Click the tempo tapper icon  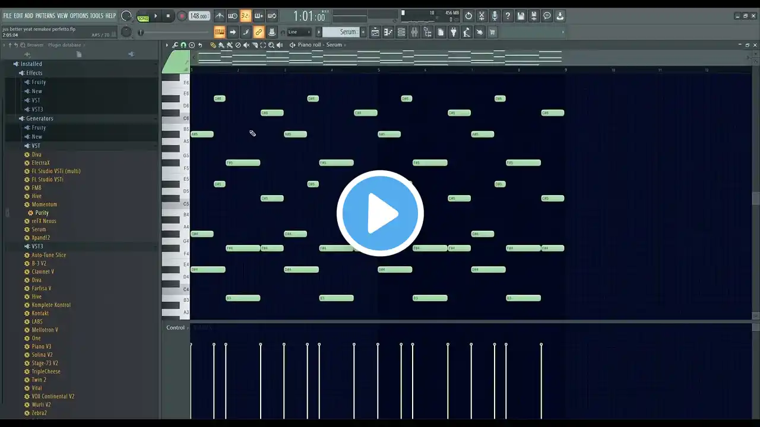tap(467, 32)
